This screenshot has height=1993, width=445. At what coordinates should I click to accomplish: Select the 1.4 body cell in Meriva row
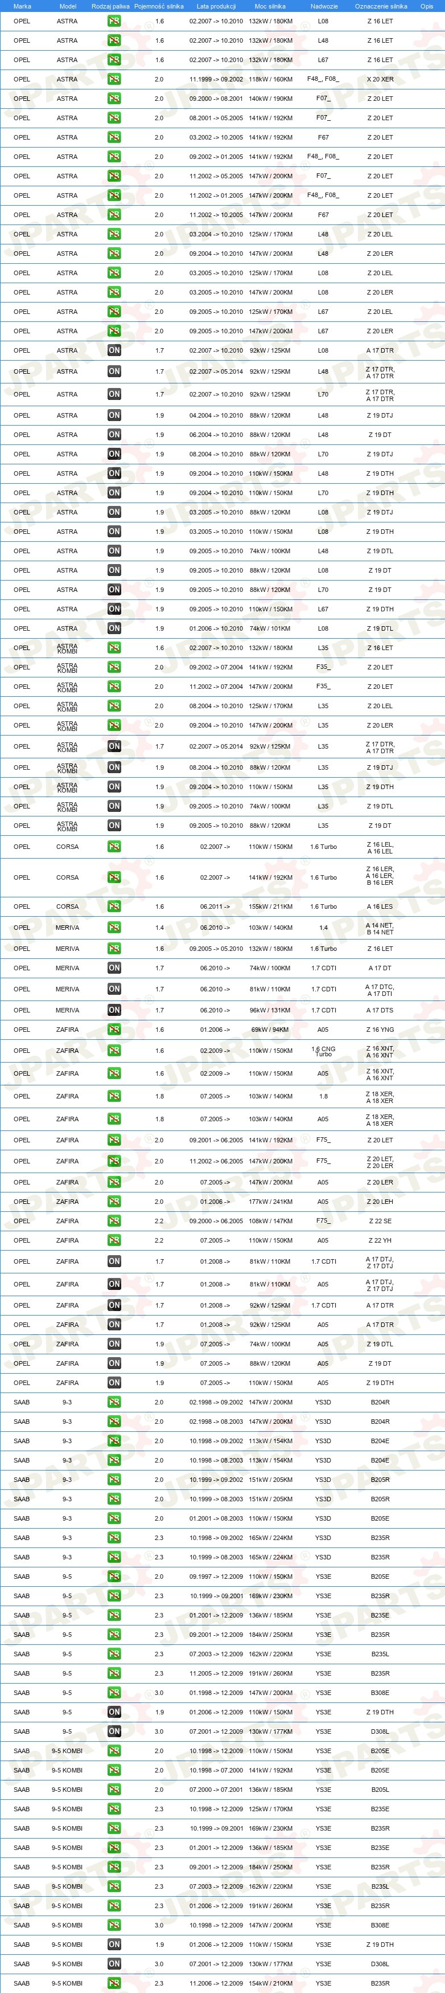[323, 928]
